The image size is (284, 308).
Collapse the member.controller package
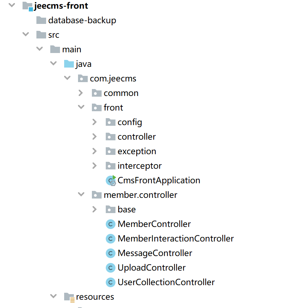[x=81, y=195]
